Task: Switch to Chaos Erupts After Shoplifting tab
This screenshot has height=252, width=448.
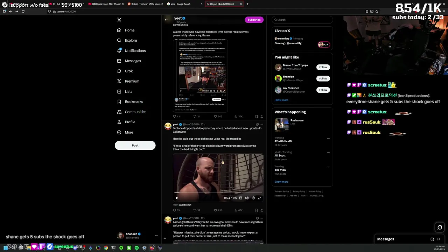Action: (105, 4)
